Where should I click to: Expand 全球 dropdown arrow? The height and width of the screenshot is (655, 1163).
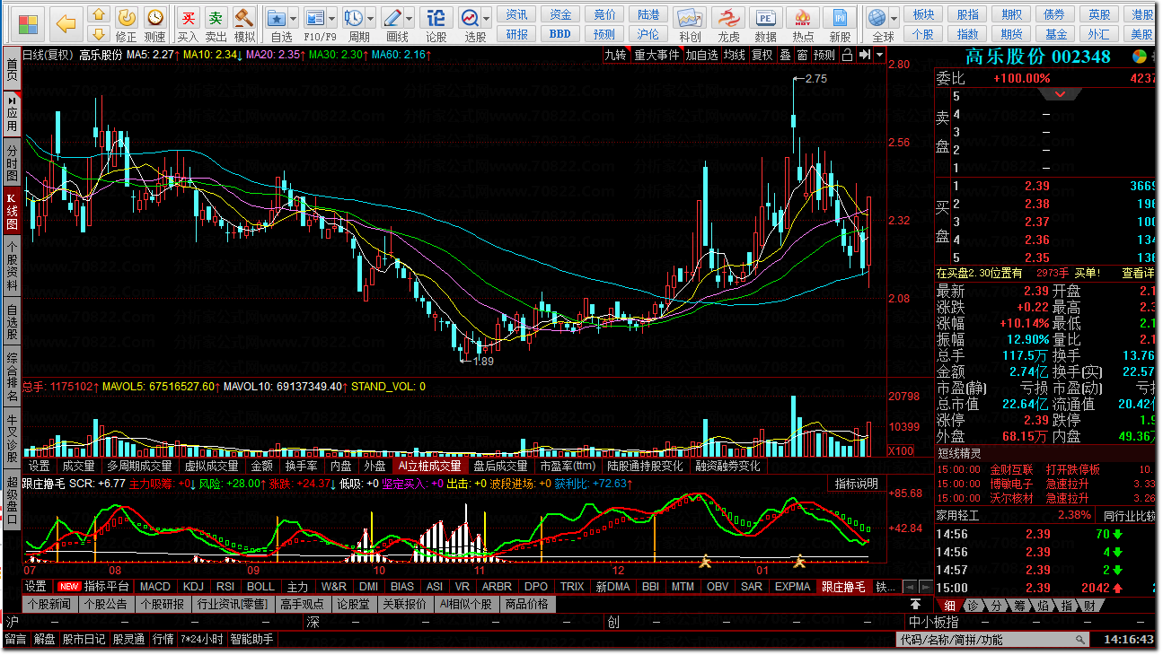pyautogui.click(x=894, y=18)
